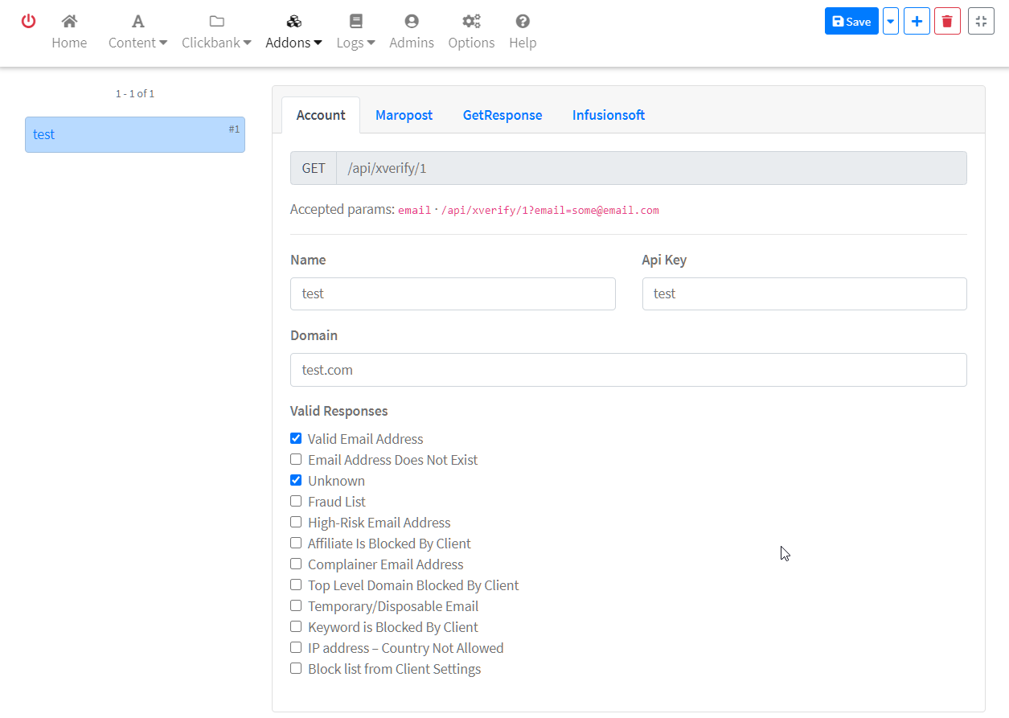Switch to the Infusionsoft tab
The image size is (1009, 718).
tap(608, 115)
